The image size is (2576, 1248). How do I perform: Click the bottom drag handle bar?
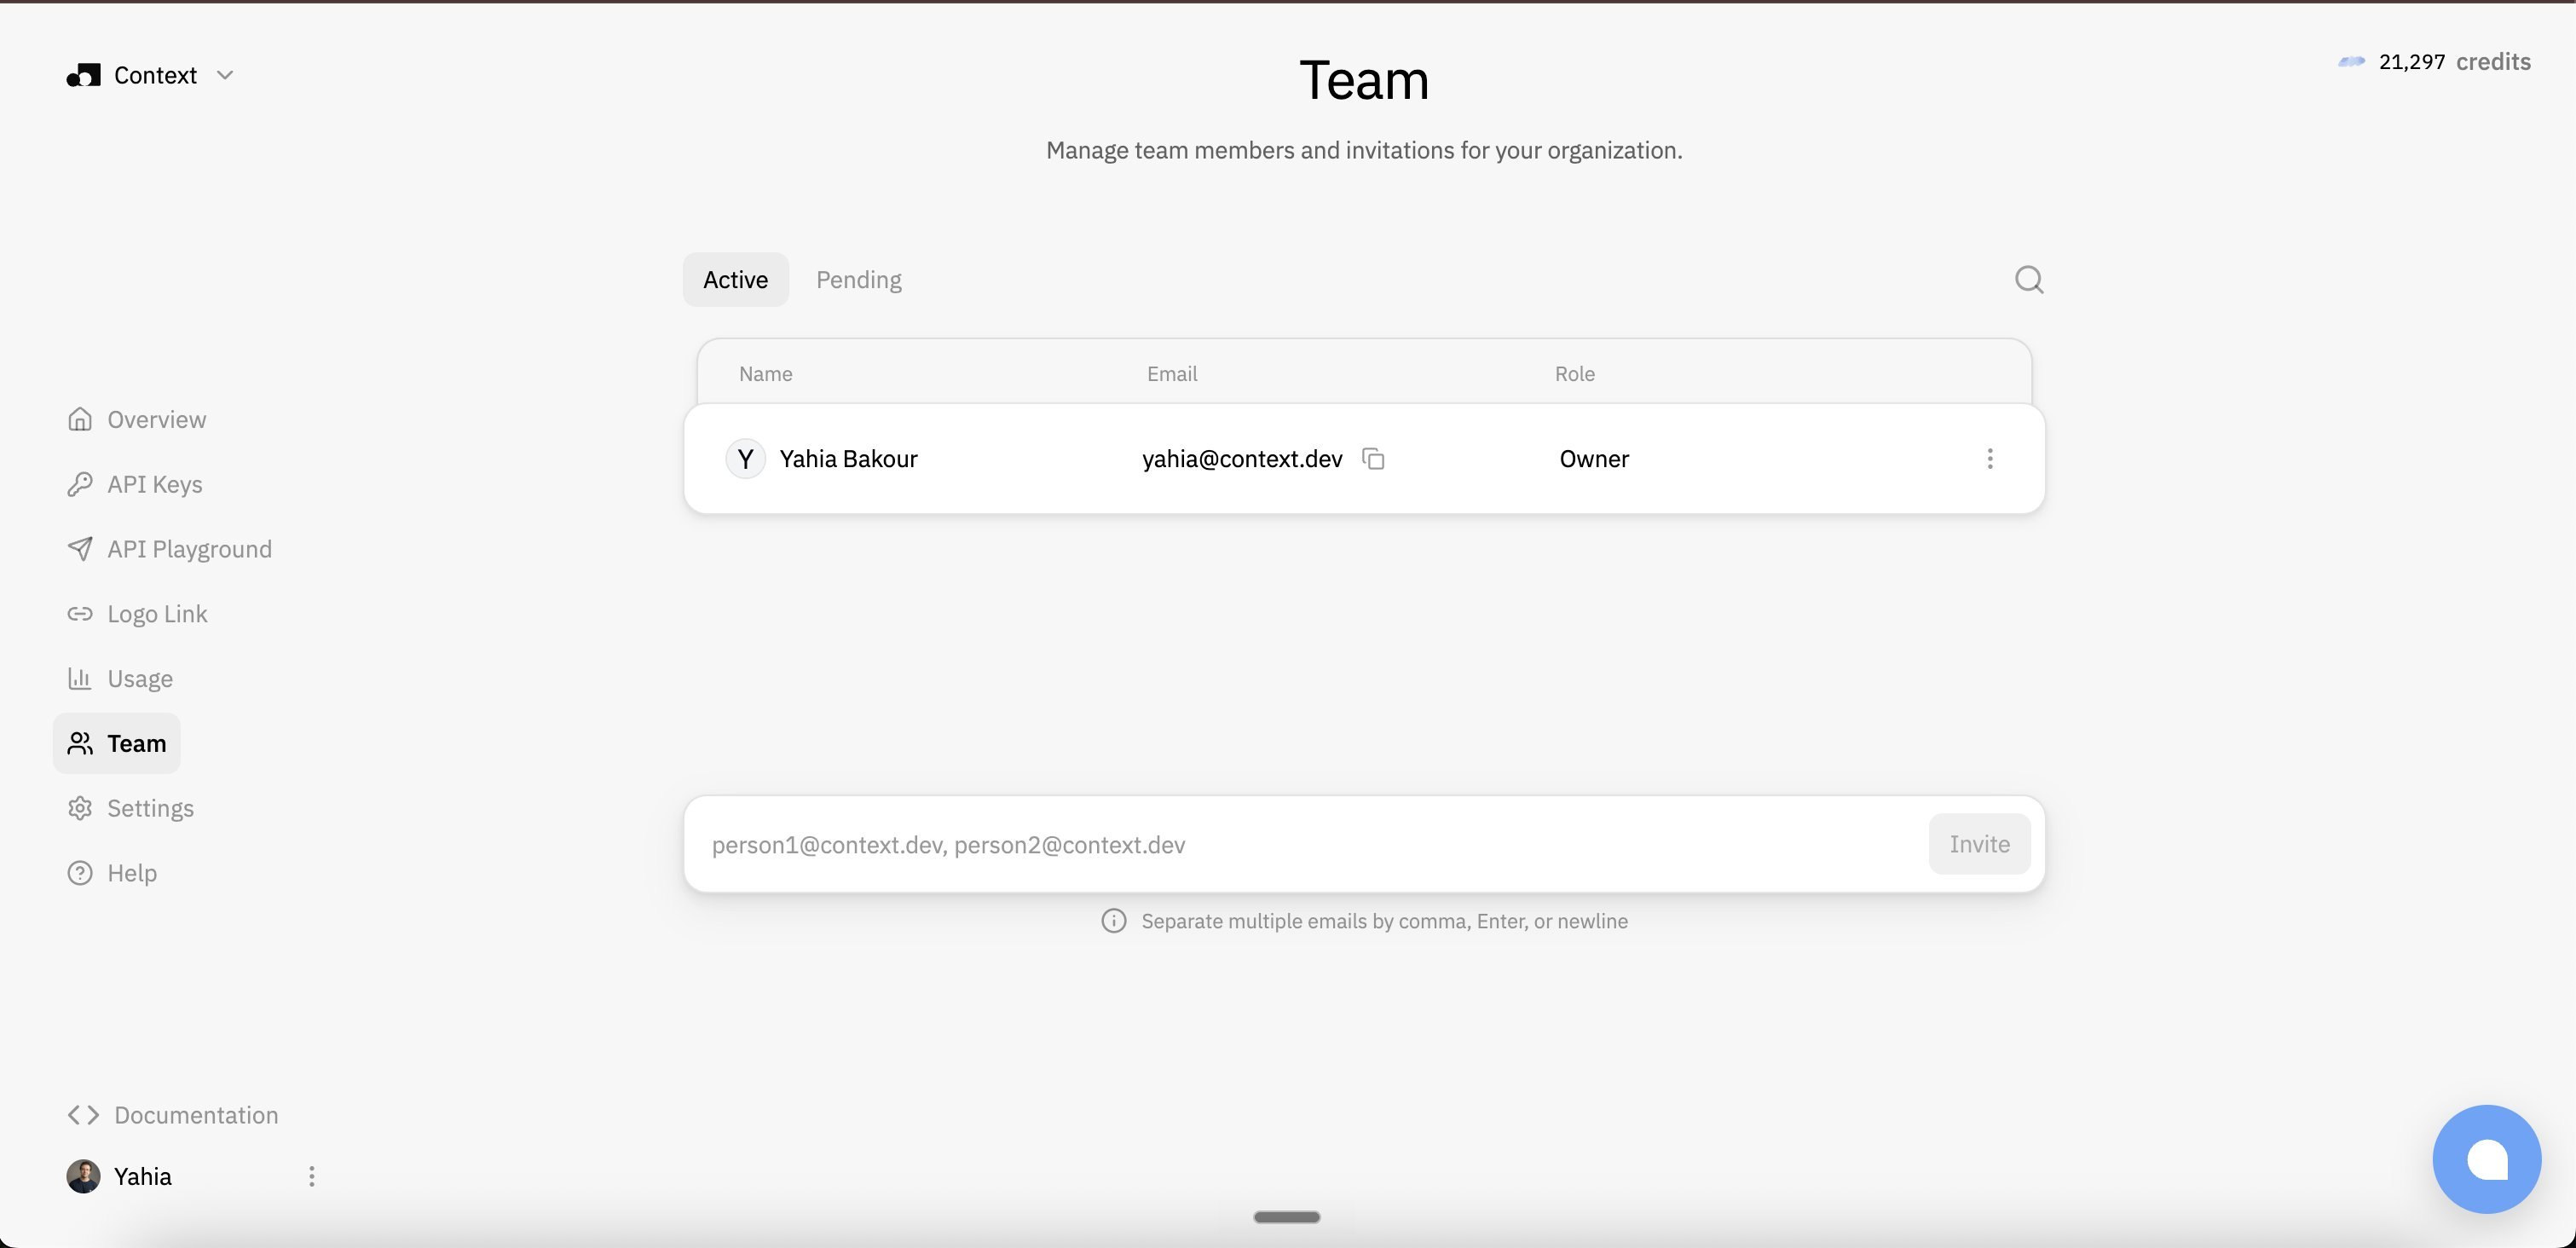pyautogui.click(x=1287, y=1217)
